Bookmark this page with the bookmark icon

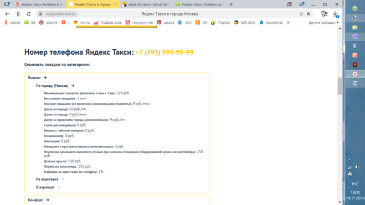click(308, 14)
